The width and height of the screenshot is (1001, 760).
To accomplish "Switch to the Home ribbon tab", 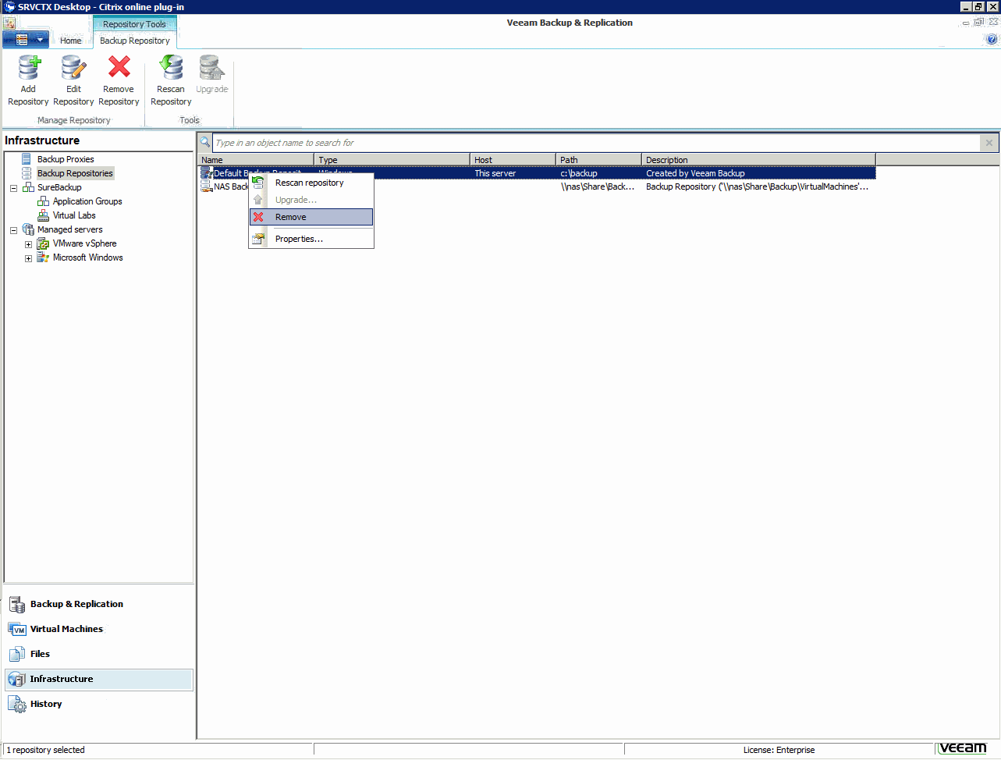I will click(x=70, y=41).
